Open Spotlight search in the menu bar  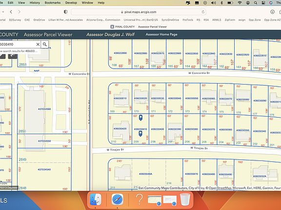256,3
